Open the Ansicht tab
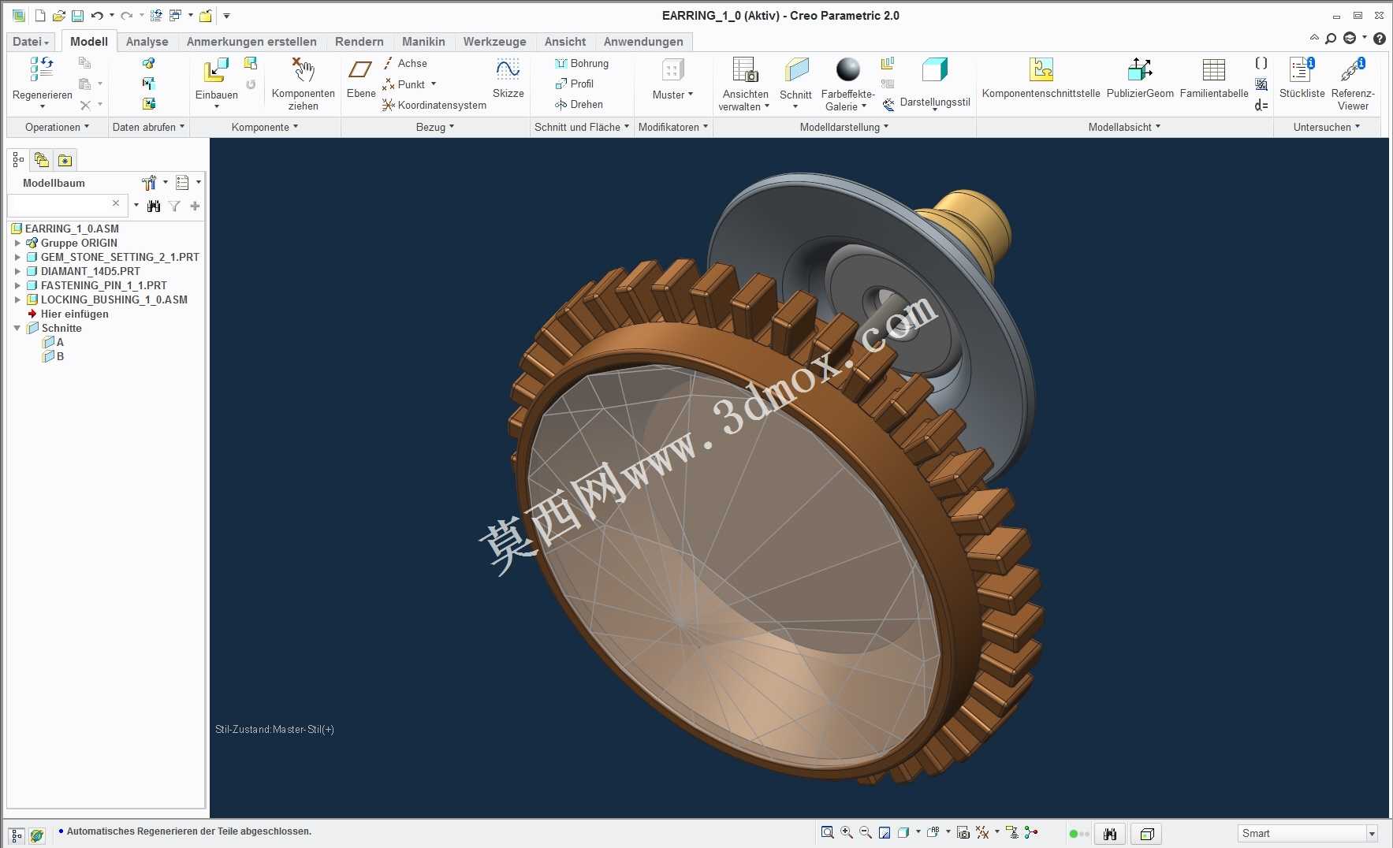The height and width of the screenshot is (848, 1393). [x=565, y=42]
